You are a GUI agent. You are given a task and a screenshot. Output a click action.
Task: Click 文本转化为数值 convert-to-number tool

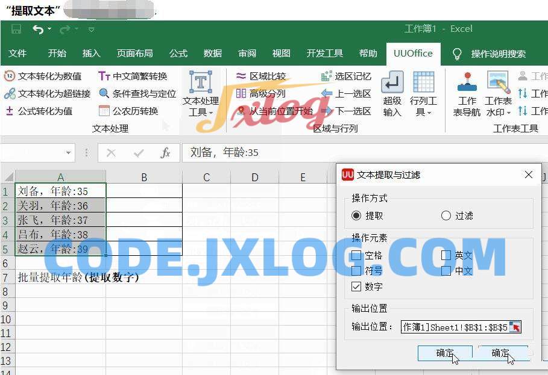pos(43,76)
